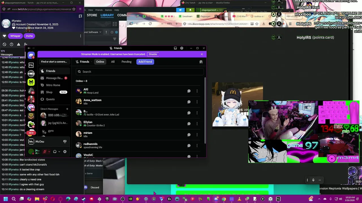Open Google Chrome from the taskbar
Viewport: 362px width, 203px height.
(x=224, y=199)
